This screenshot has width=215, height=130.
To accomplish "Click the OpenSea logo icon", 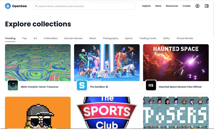I will click(8, 6).
